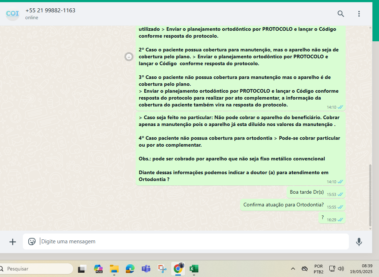Click the scrollbar up arrow
The width and height of the screenshot is (379, 277).
370,28
